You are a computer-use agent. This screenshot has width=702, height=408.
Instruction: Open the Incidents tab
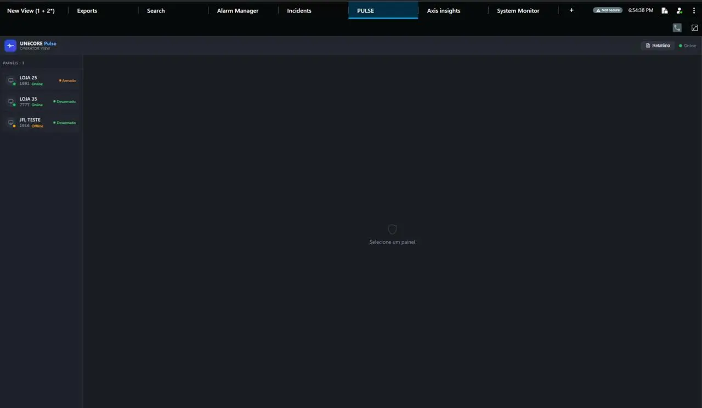click(299, 10)
